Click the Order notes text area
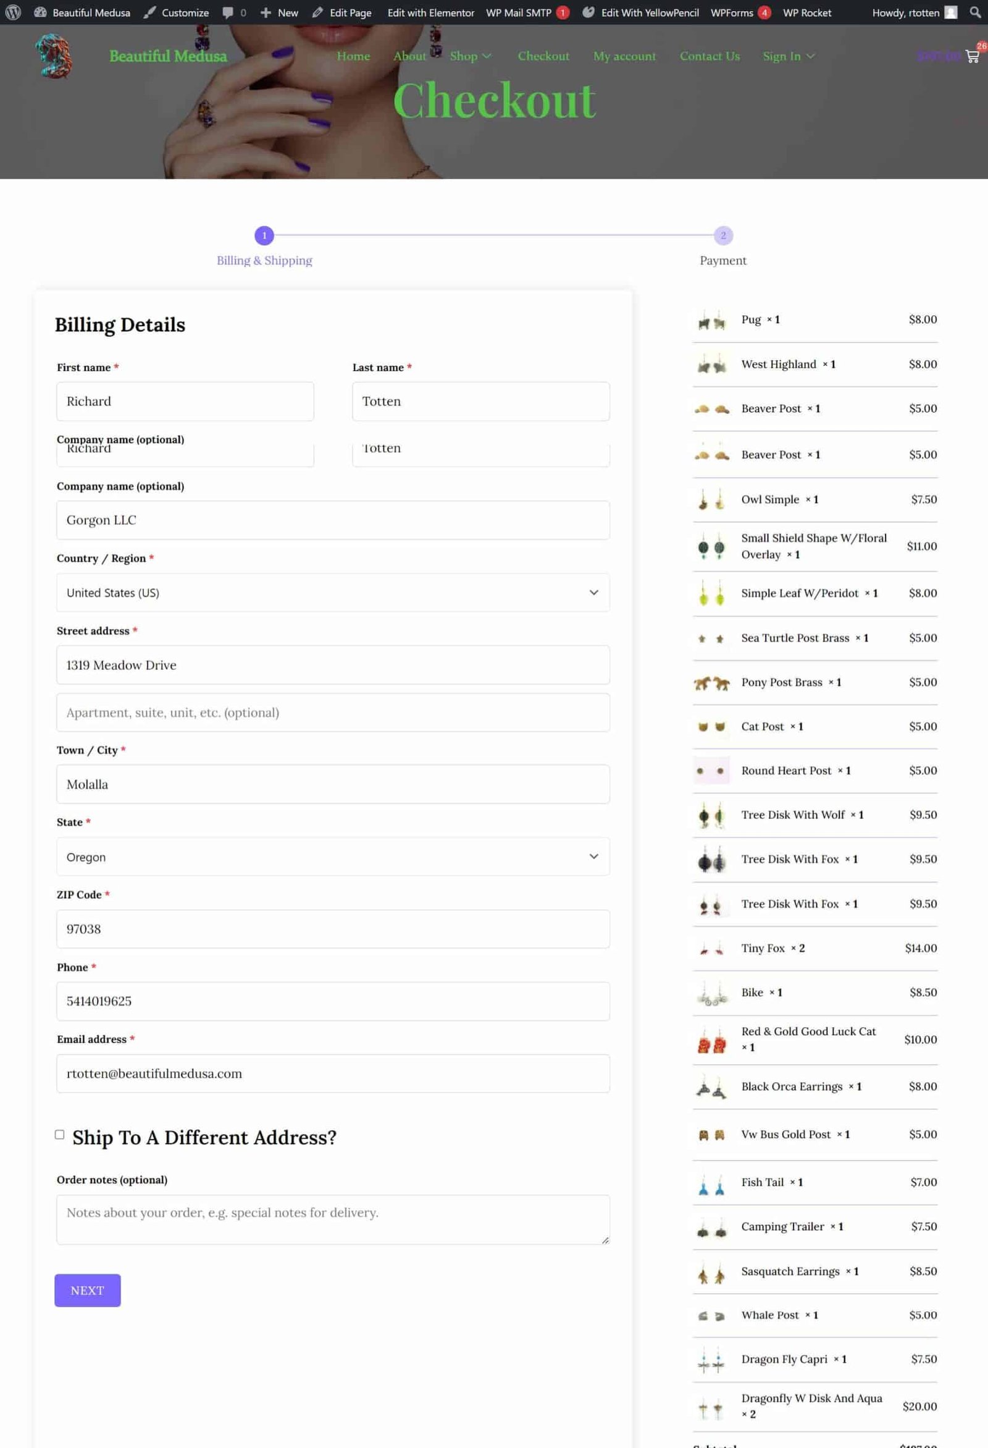988x1448 pixels. click(x=333, y=1219)
